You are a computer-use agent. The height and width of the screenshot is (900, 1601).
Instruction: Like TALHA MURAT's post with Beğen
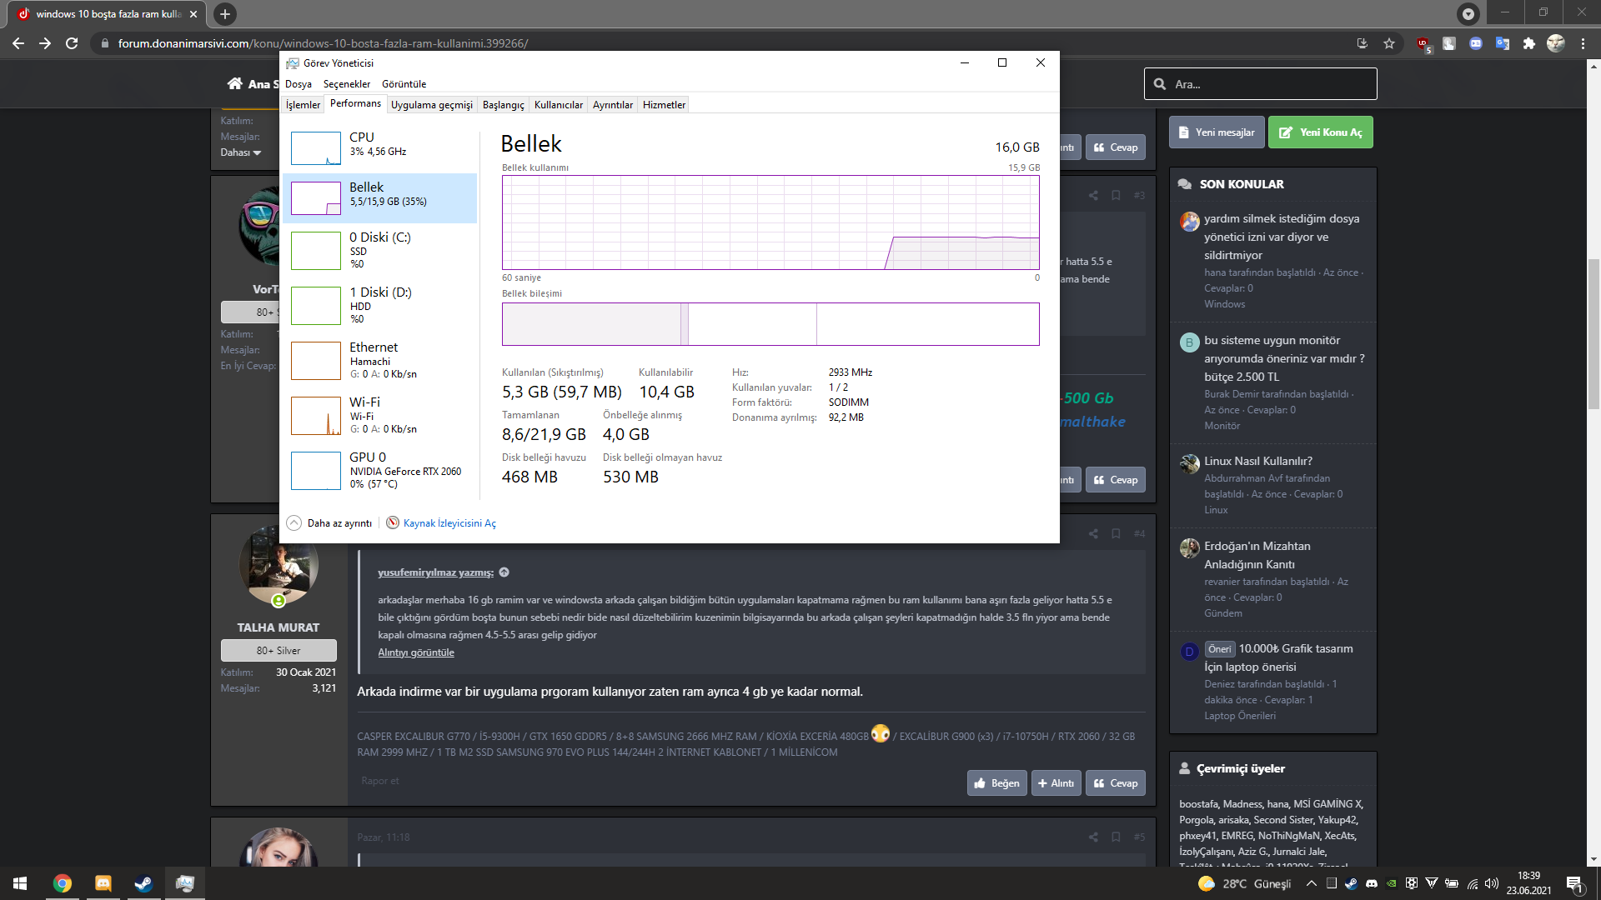click(x=996, y=783)
